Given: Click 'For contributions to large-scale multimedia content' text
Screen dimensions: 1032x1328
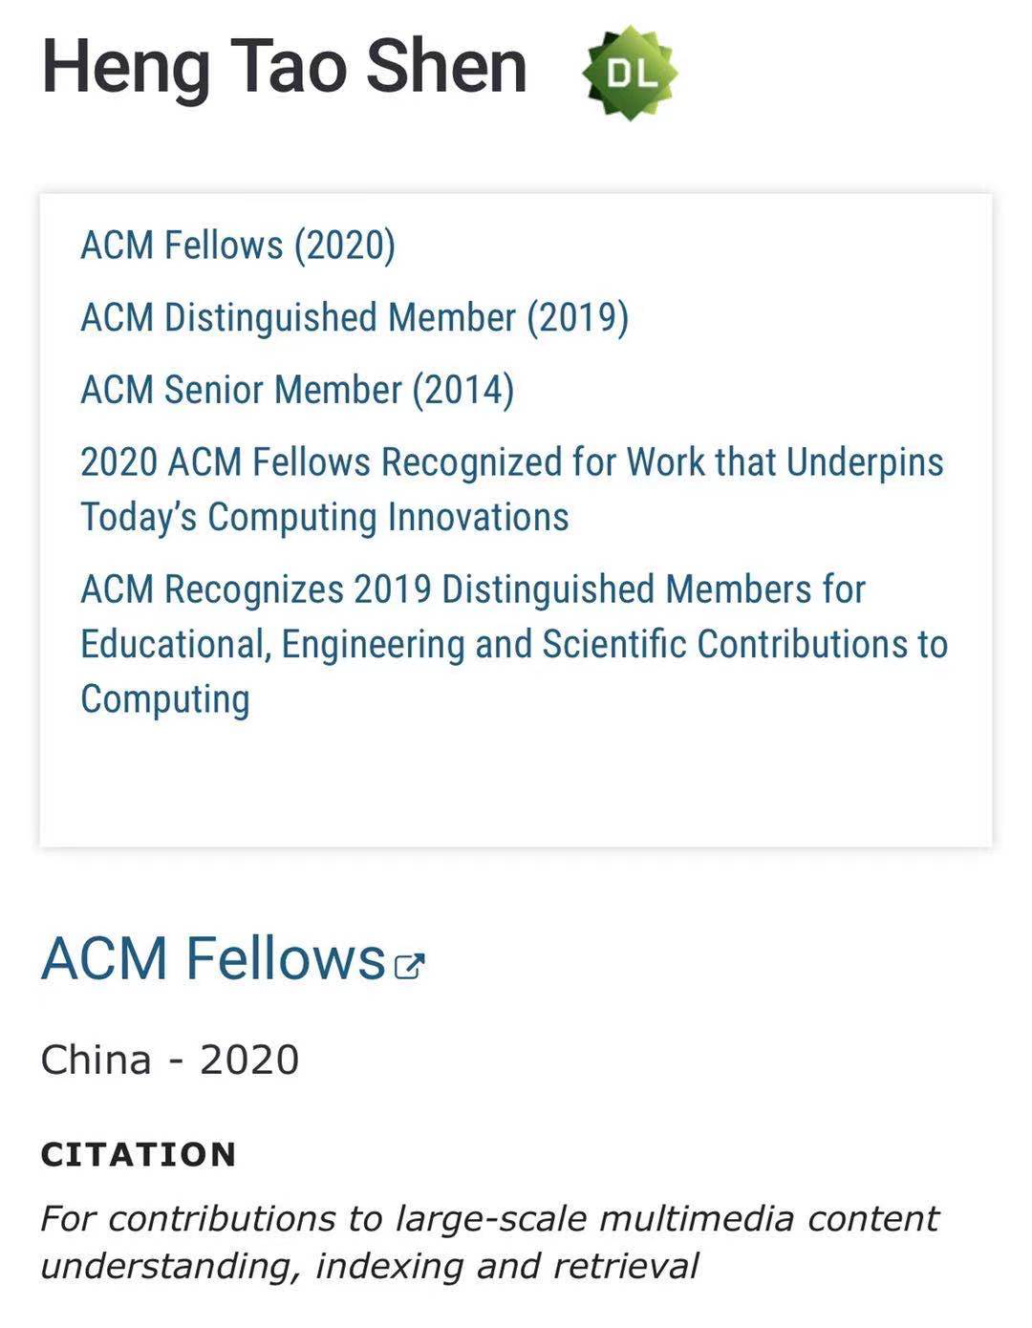Looking at the screenshot, I should click(x=489, y=1218).
